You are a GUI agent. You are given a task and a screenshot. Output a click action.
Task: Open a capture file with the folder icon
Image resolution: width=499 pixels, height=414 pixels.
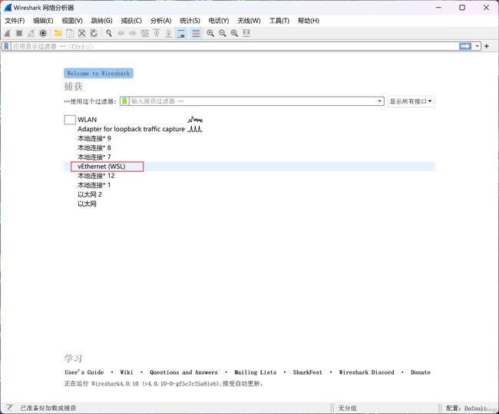coord(58,33)
